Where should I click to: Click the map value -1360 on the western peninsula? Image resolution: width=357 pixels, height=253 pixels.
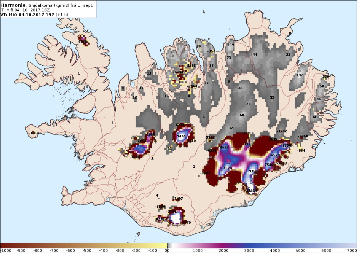point(34,133)
